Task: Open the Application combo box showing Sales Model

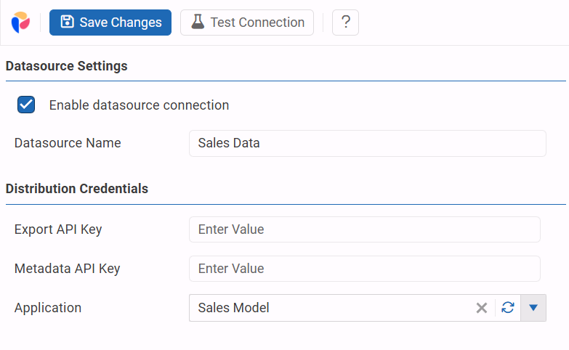Action: tap(327, 308)
